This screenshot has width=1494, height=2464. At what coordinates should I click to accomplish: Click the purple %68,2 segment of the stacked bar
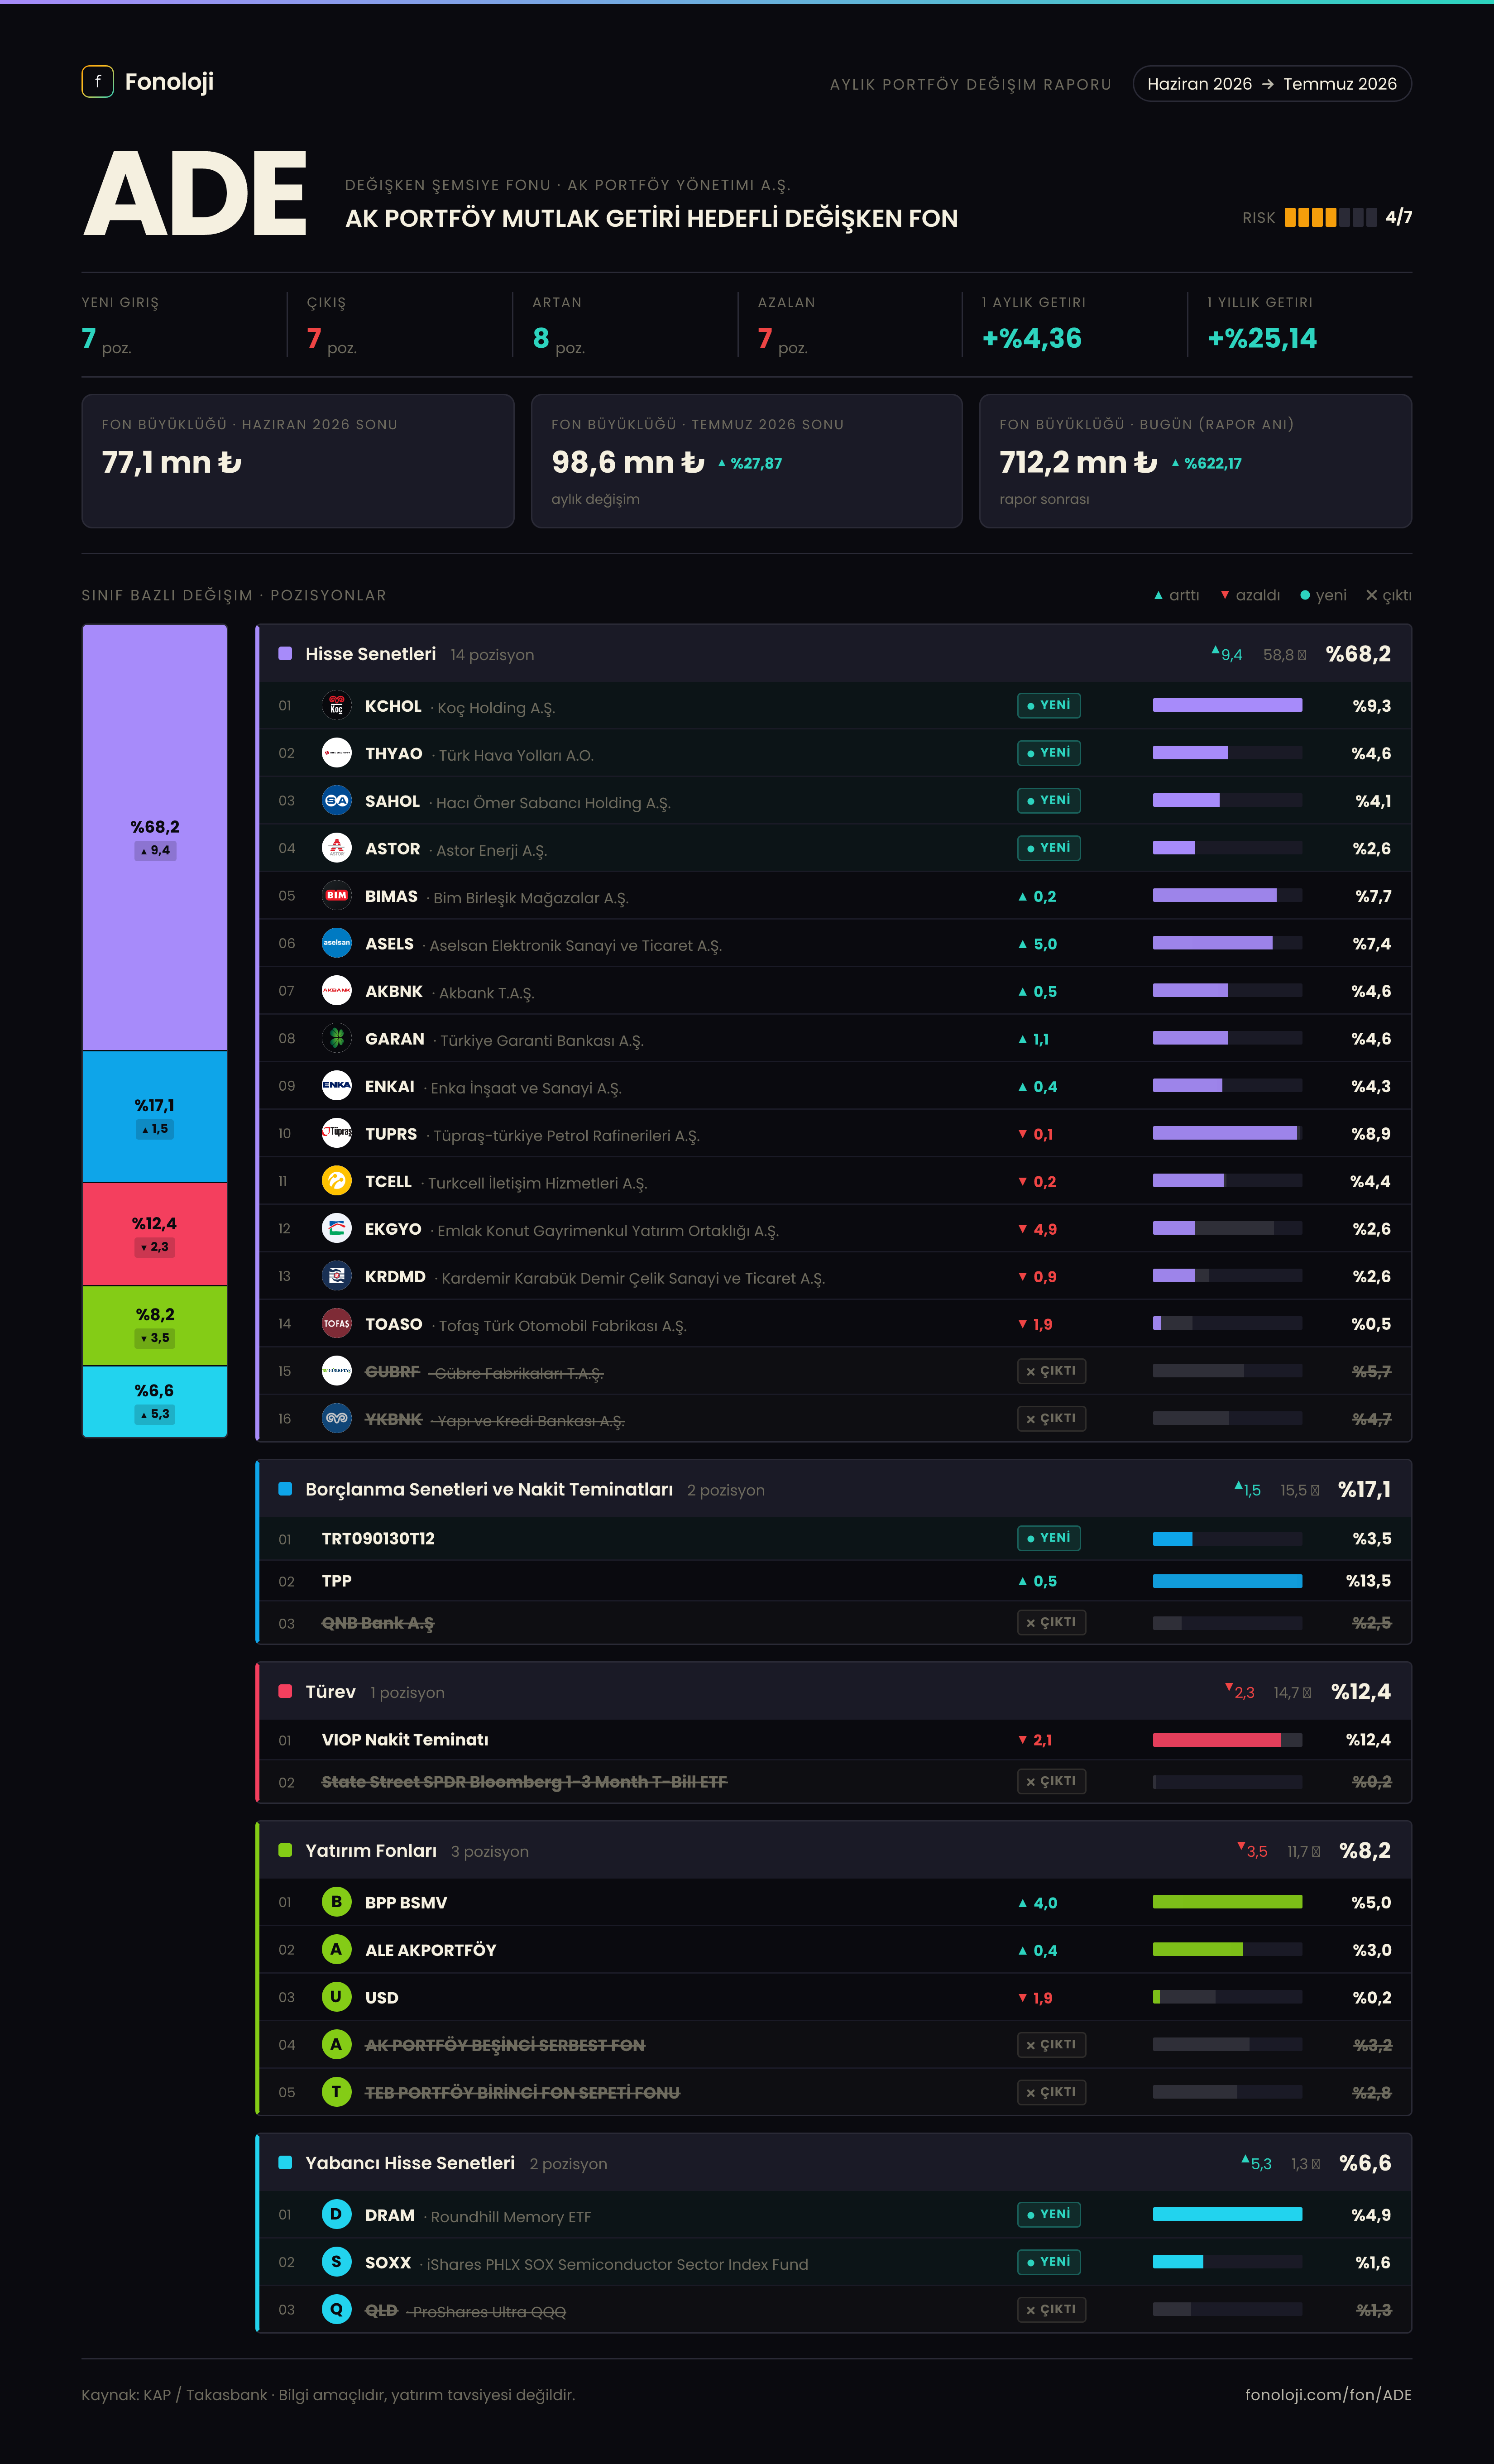point(155,838)
